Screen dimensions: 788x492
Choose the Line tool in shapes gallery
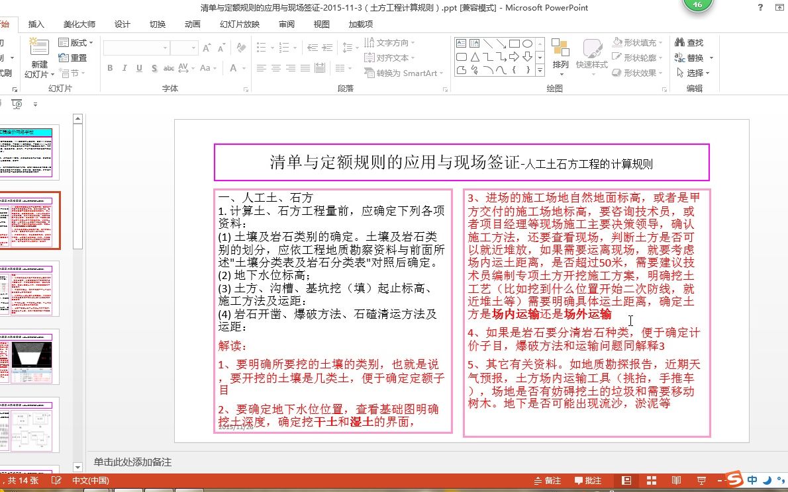coord(489,43)
